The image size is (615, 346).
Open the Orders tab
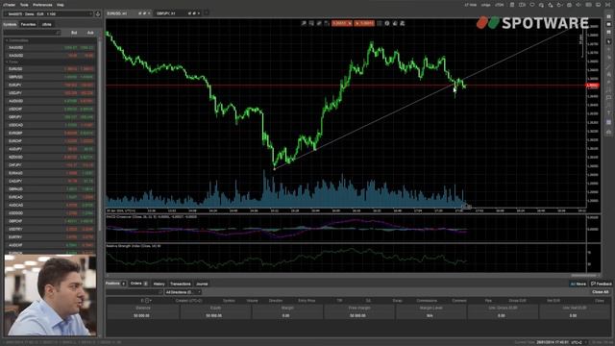pyautogui.click(x=138, y=284)
